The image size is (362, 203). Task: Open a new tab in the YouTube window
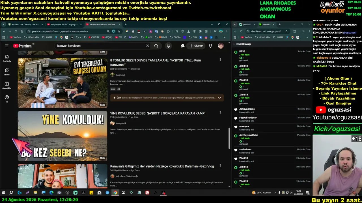126,25
